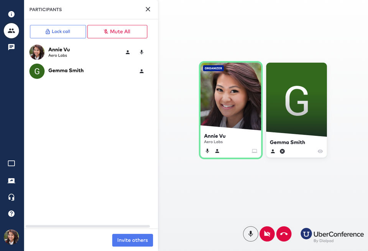Click the ORGANIZER badge on Annie Vu's card
Image resolution: width=368 pixels, height=251 pixels.
pyautogui.click(x=214, y=68)
